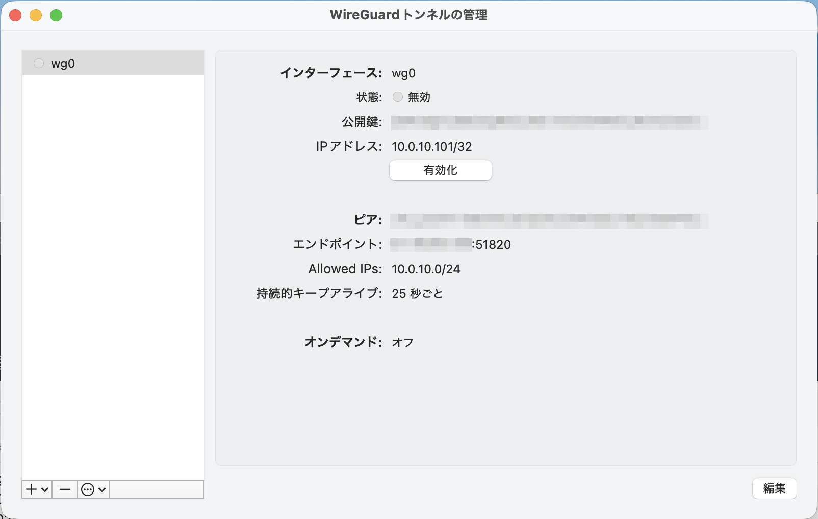Viewport: 818px width, 519px height.
Task: Select the wg0 tunnel in the sidebar list
Action: (x=62, y=63)
